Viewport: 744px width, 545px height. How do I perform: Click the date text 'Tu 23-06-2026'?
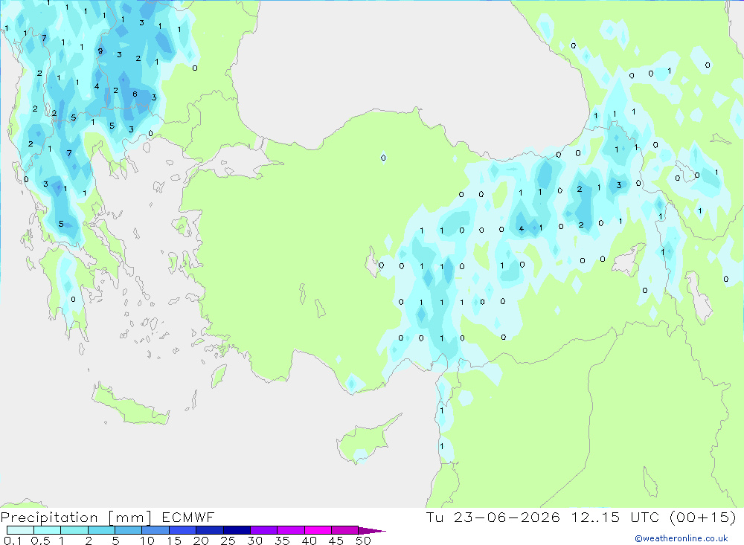493,517
